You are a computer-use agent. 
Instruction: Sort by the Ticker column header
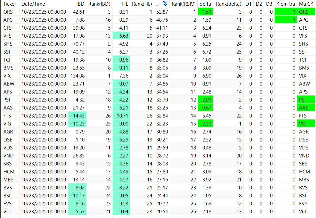10,4
